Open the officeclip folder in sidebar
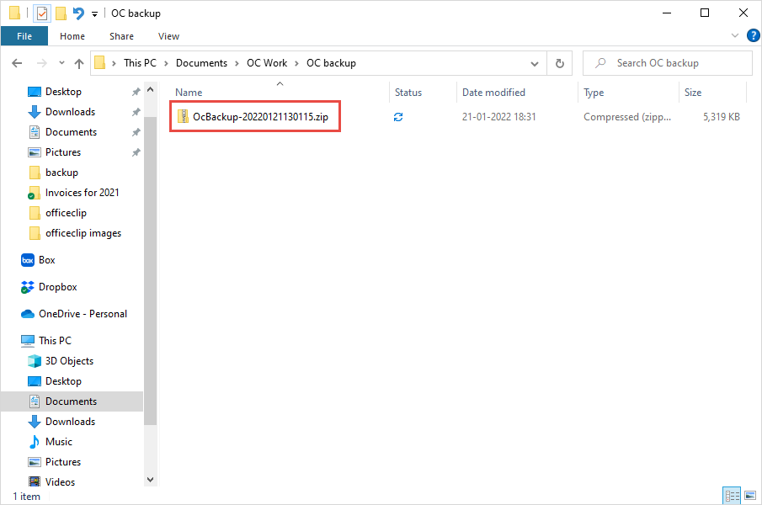 (66, 213)
